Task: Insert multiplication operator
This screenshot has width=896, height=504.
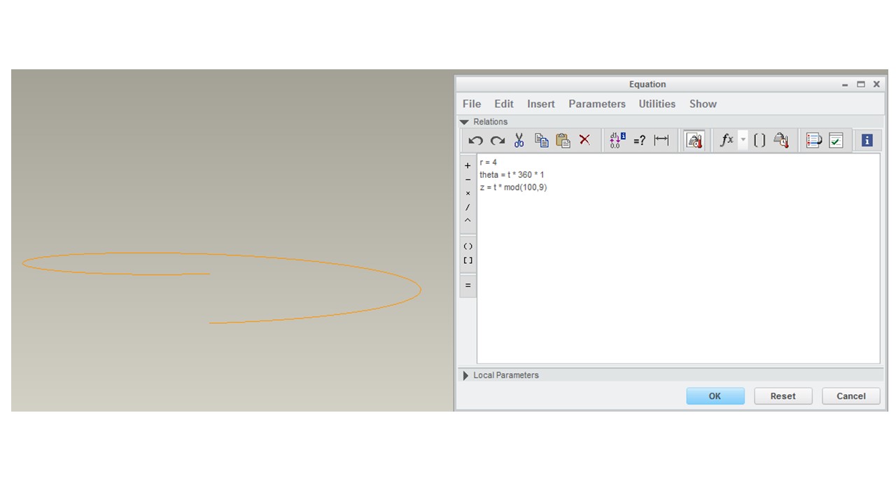Action: [x=468, y=193]
